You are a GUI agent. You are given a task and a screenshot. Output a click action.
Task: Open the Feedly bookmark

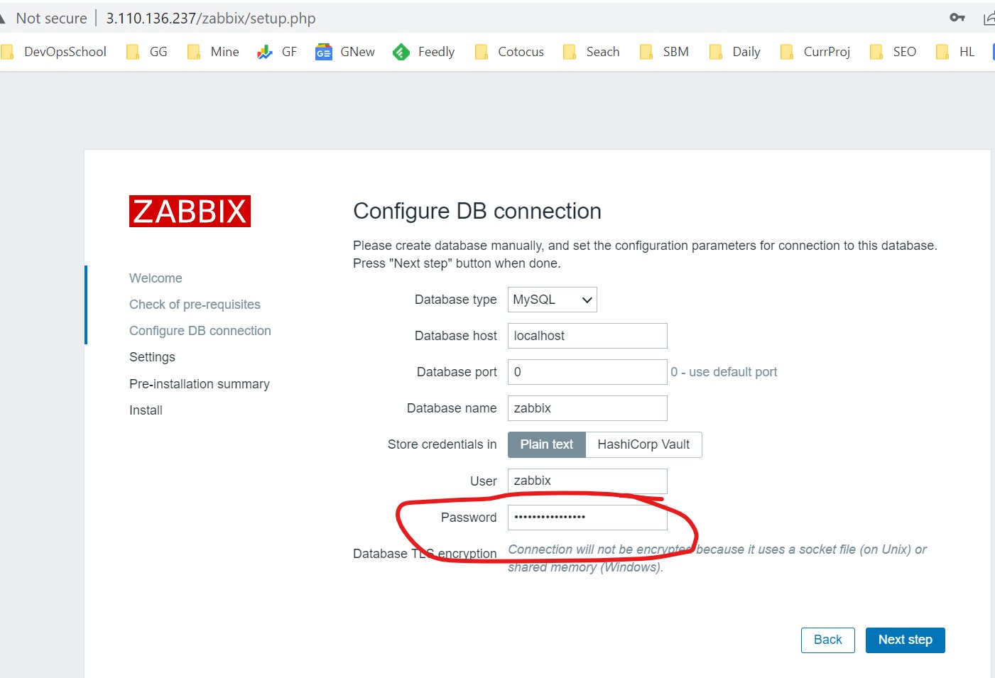click(x=424, y=52)
